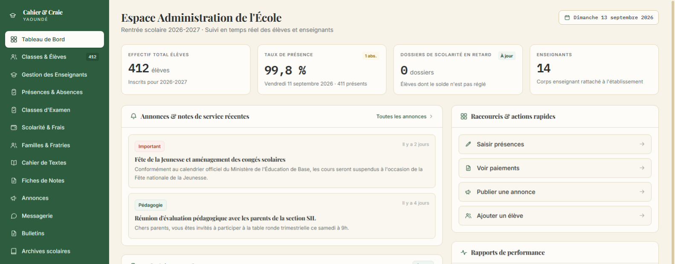675x264 pixels.
Task: Click the Enseignants count card
Action: 594,69
